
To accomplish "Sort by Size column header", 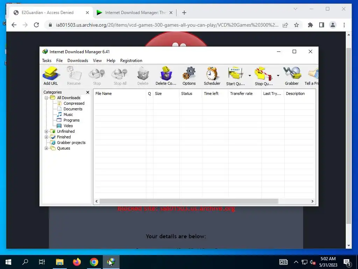I will 166,94.
